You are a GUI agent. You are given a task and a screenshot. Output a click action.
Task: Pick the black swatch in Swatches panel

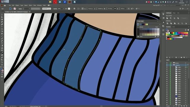pos(171,33)
